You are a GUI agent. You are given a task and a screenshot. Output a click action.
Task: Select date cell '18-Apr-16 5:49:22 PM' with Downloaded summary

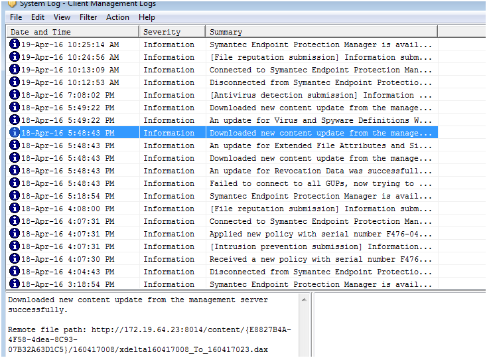tap(68, 108)
